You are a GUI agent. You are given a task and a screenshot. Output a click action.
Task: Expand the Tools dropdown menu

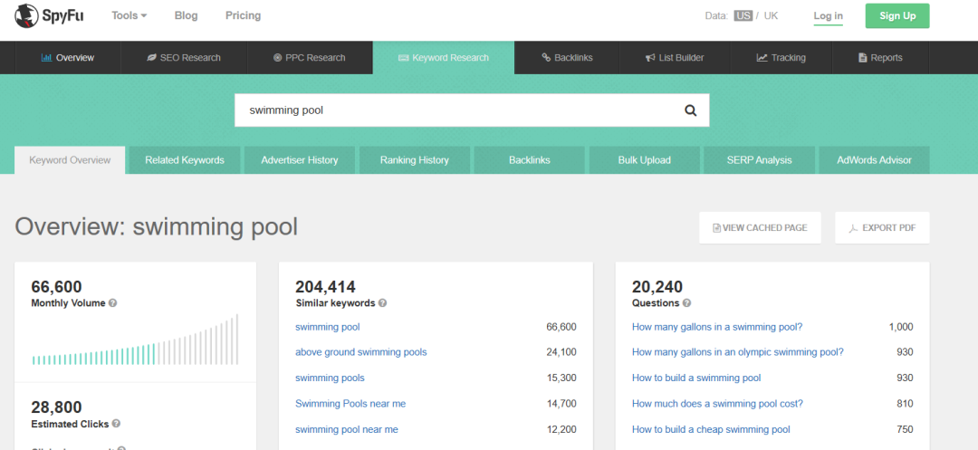coord(129,15)
